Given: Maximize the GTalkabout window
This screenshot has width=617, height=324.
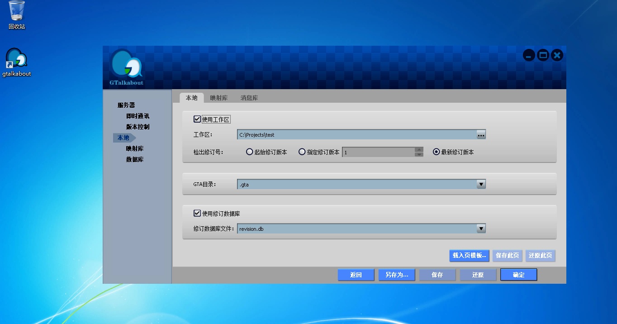Looking at the screenshot, I should (543, 55).
